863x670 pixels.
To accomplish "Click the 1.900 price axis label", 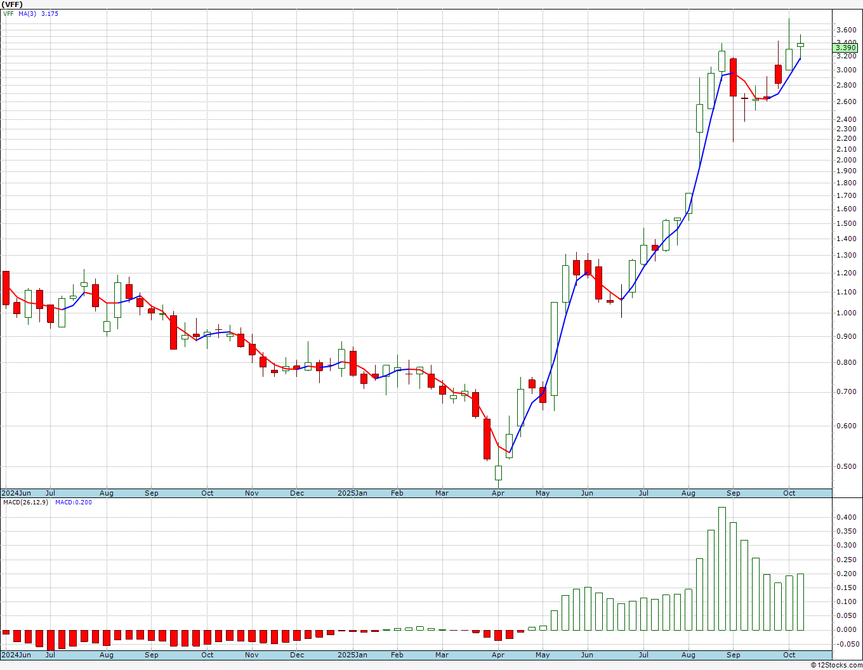I will (846, 171).
